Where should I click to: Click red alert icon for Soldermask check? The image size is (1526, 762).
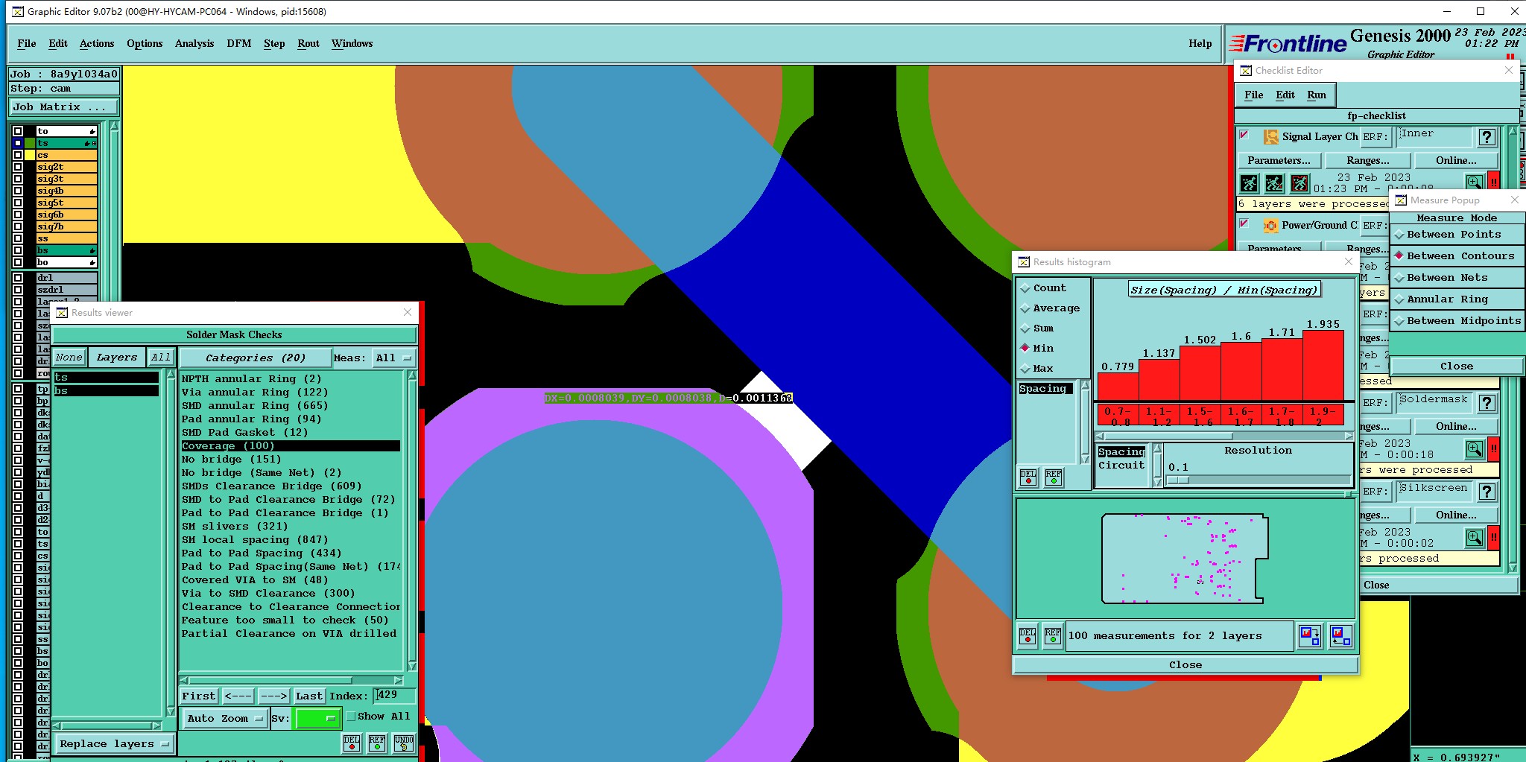click(1493, 448)
